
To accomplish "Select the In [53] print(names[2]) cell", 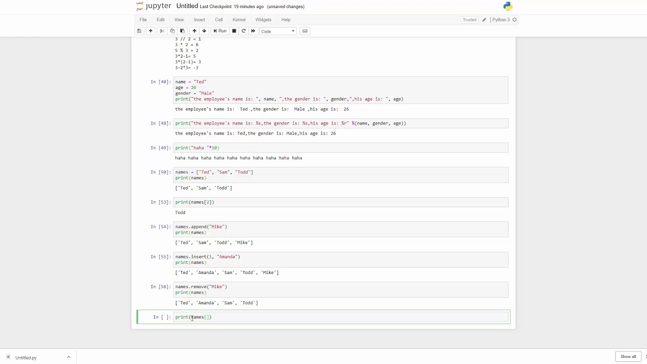I will (341, 202).
